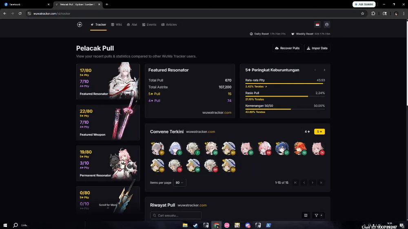Click the resonator avatar with pity 61
408x229 pixels.
(x=157, y=148)
